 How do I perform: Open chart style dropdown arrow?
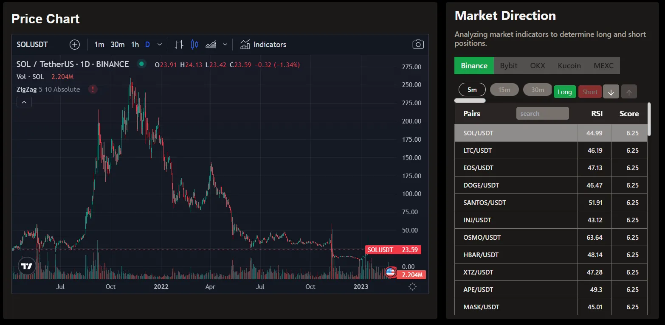pos(225,45)
